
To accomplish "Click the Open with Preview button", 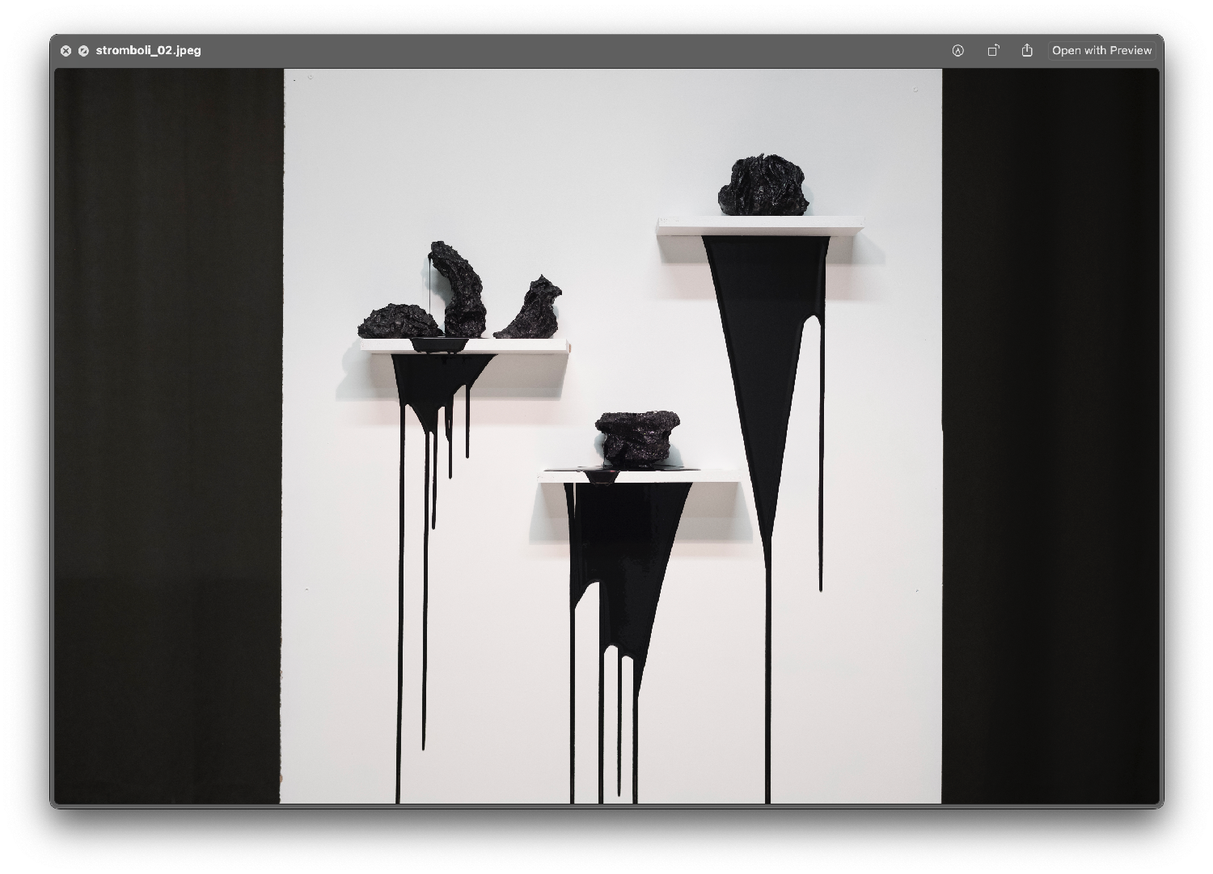I will tap(1101, 50).
